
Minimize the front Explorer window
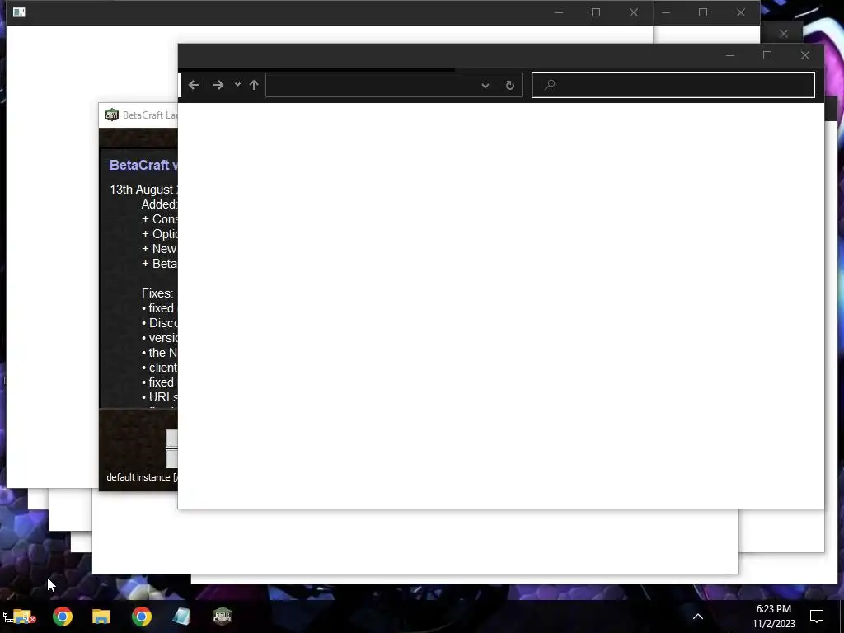730,55
